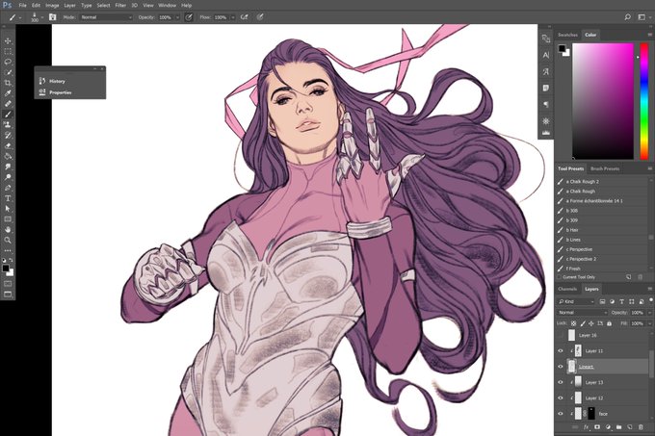655x436 pixels.
Task: Switch to the Swatches tab
Action: click(567, 35)
